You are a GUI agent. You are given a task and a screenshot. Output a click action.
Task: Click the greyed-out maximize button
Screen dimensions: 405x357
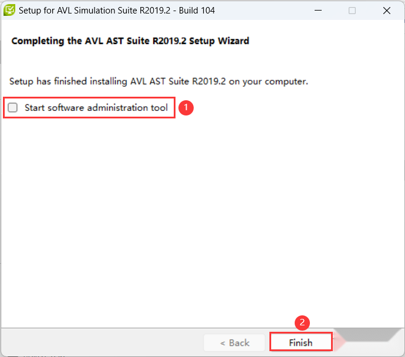tap(352, 11)
